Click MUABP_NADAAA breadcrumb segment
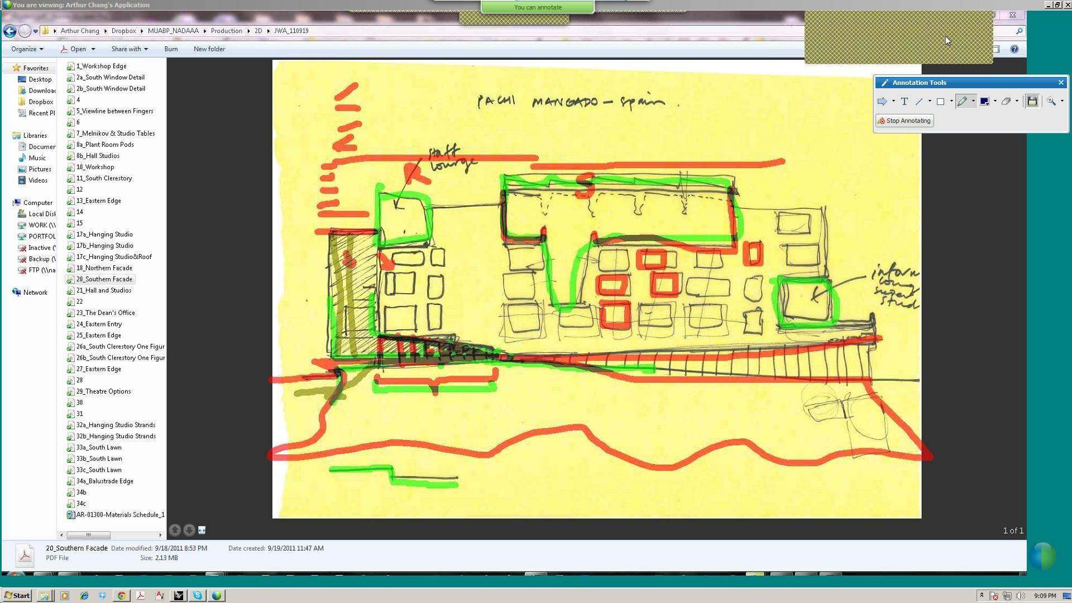This screenshot has height=603, width=1072. (x=173, y=31)
